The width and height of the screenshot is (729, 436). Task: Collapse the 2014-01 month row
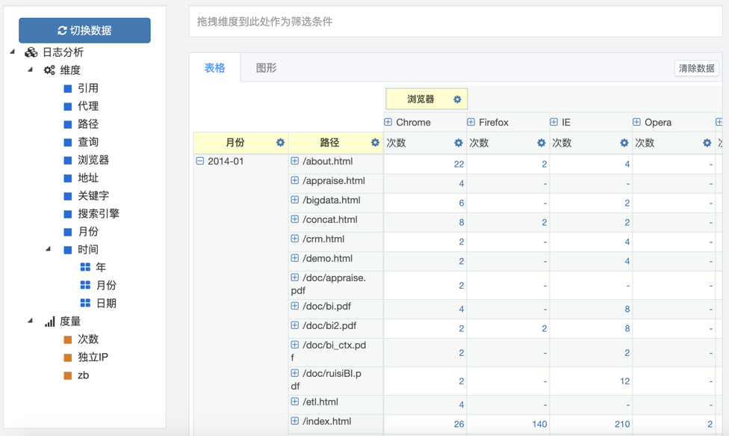(x=200, y=162)
